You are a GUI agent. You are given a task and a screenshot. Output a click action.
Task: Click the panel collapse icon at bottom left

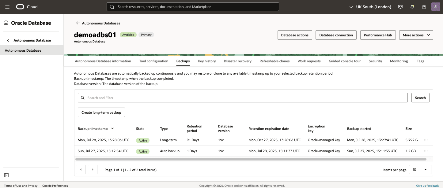point(6,175)
